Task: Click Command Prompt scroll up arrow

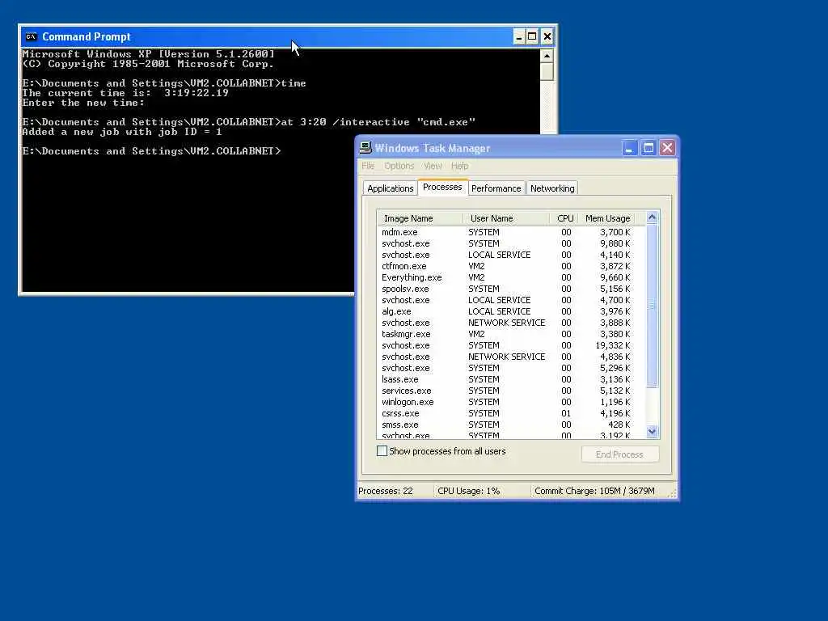Action: (x=547, y=56)
